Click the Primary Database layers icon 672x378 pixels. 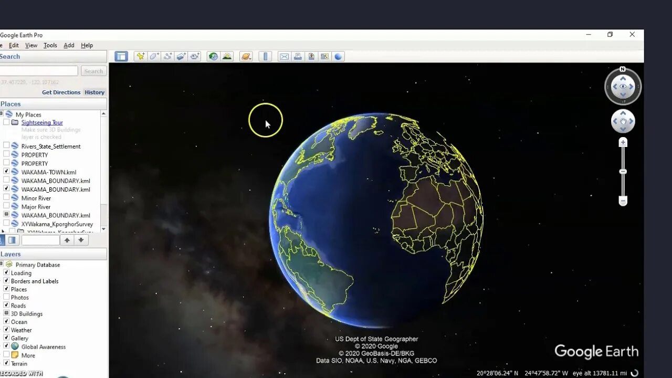(x=9, y=265)
